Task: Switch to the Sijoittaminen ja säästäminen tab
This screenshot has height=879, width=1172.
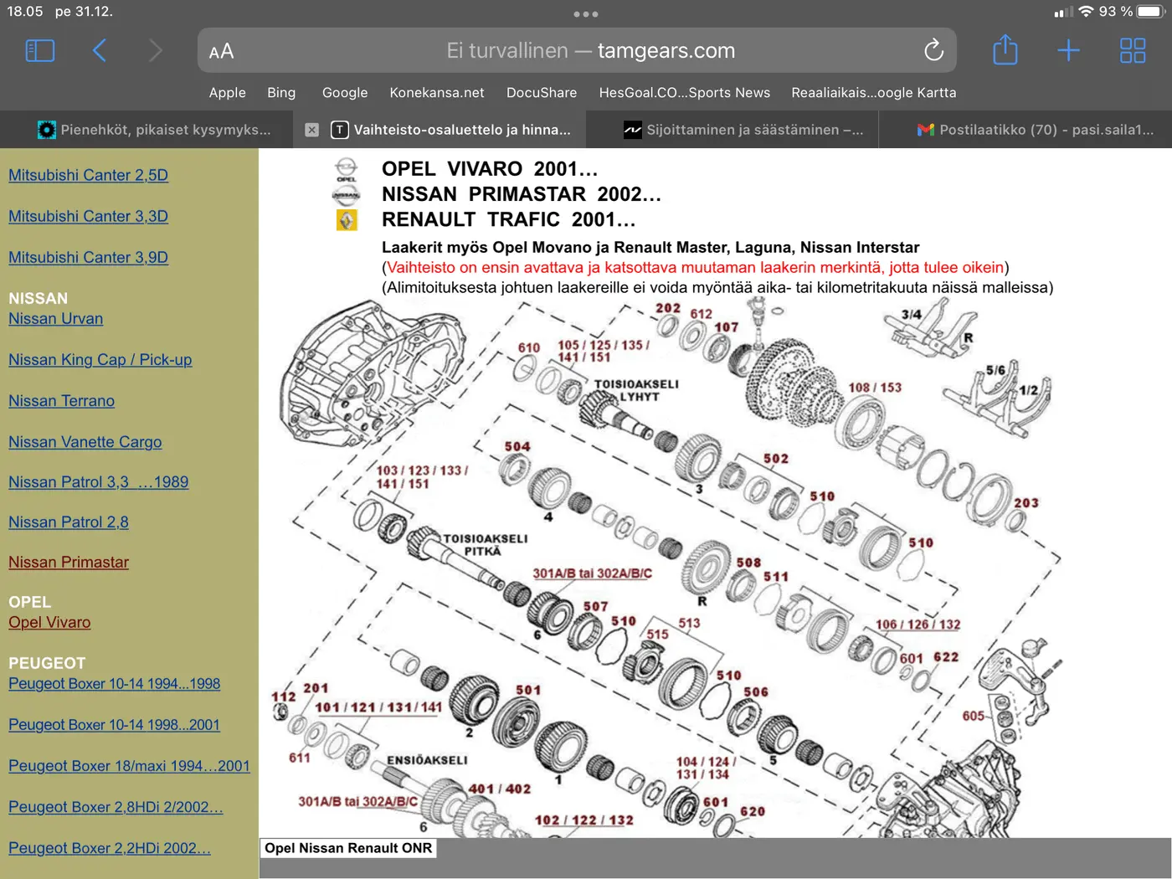Action: 743,130
